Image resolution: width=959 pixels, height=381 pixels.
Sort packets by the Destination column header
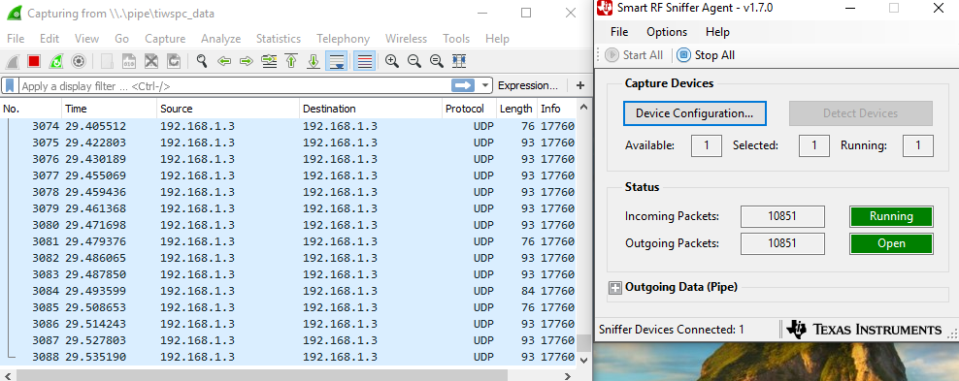(371, 109)
